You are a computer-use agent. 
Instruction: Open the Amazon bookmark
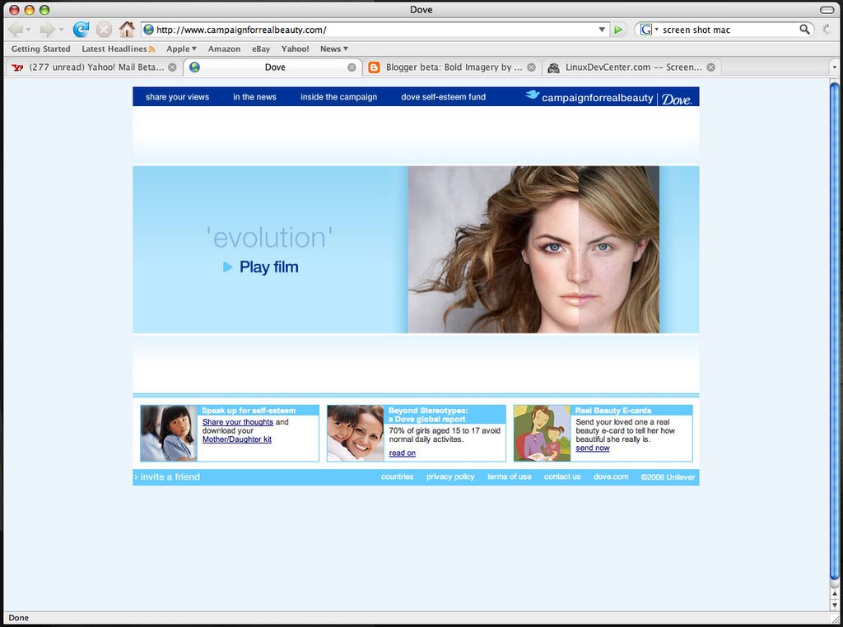224,49
